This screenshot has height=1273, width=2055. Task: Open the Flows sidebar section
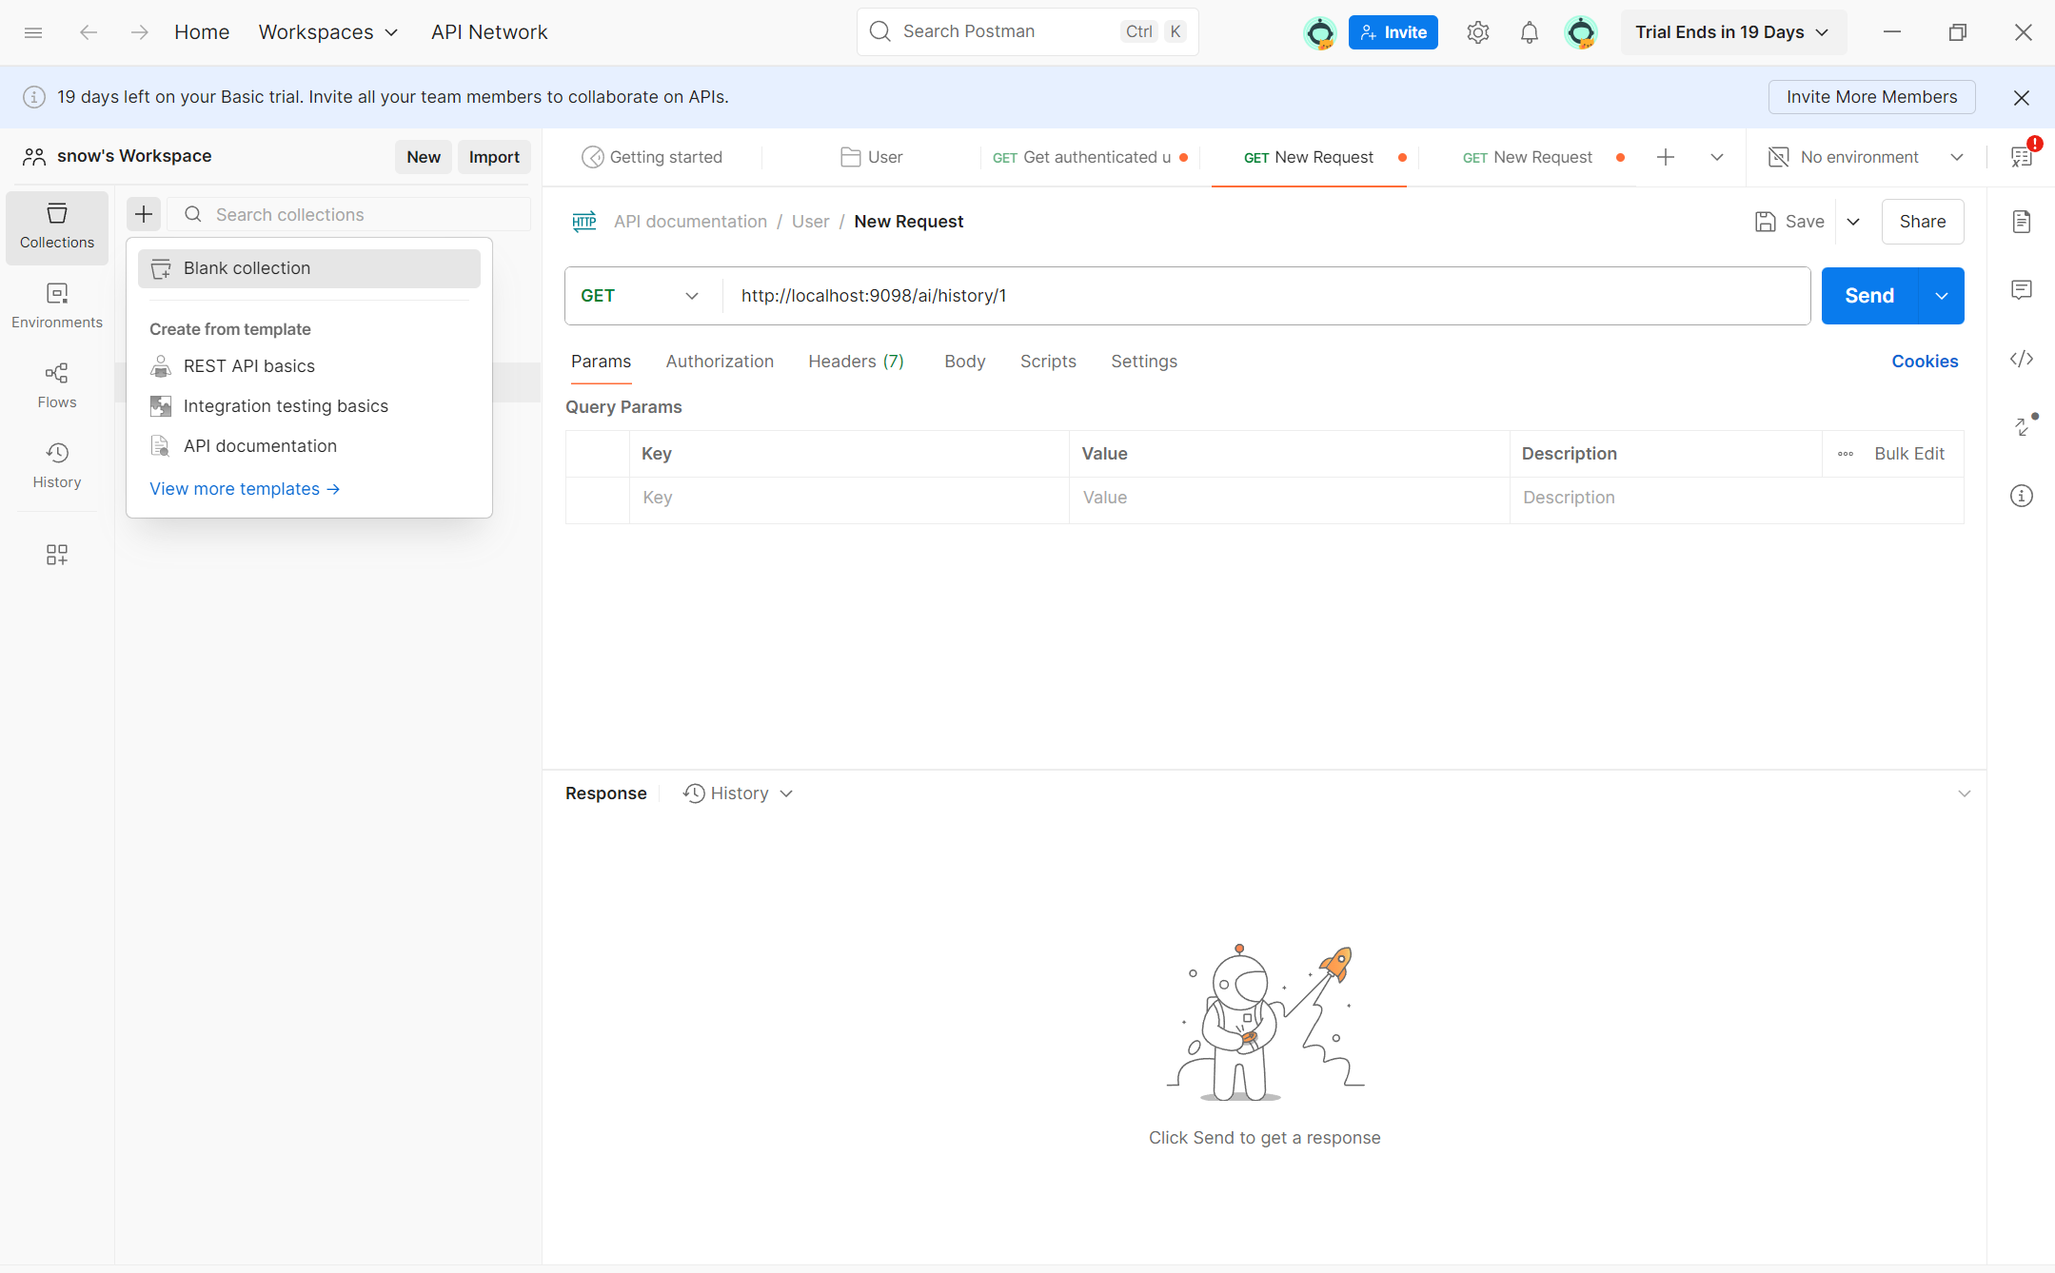tap(57, 386)
